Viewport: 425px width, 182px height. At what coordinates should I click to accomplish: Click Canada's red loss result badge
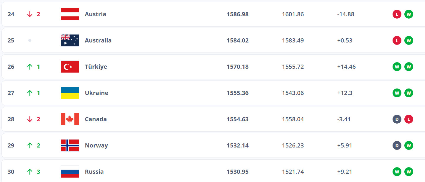(408, 119)
